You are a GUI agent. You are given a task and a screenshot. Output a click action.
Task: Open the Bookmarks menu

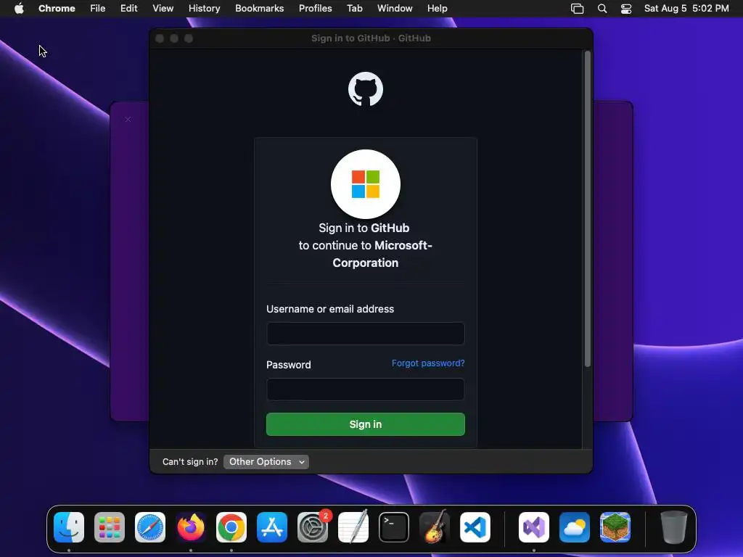[260, 8]
